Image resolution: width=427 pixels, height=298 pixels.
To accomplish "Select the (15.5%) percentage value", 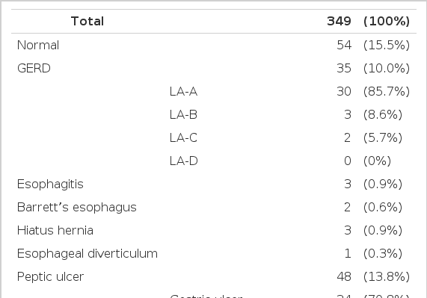I will (x=387, y=45).
